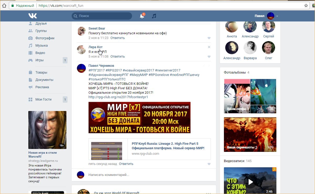Click the Игры counter badge

(x=65, y=60)
